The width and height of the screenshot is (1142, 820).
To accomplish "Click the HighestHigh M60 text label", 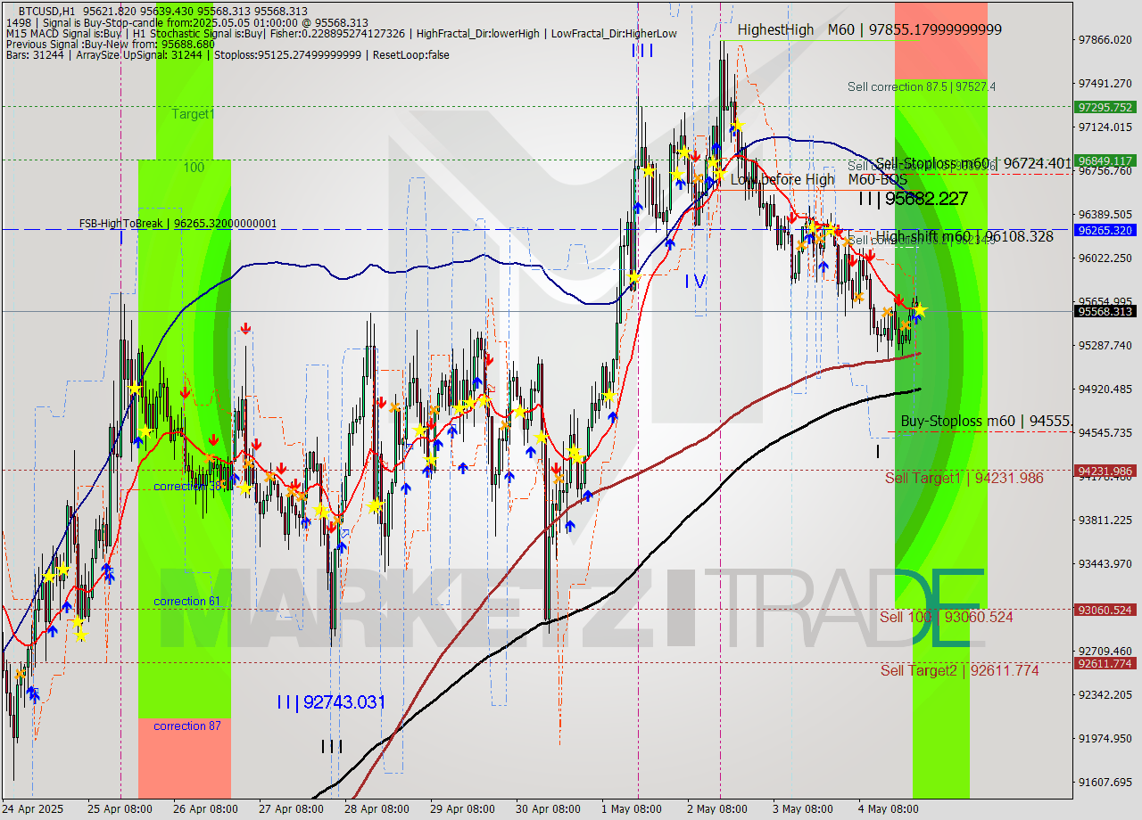I will pos(785,29).
